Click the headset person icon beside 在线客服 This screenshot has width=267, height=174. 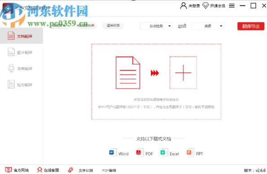40,170
